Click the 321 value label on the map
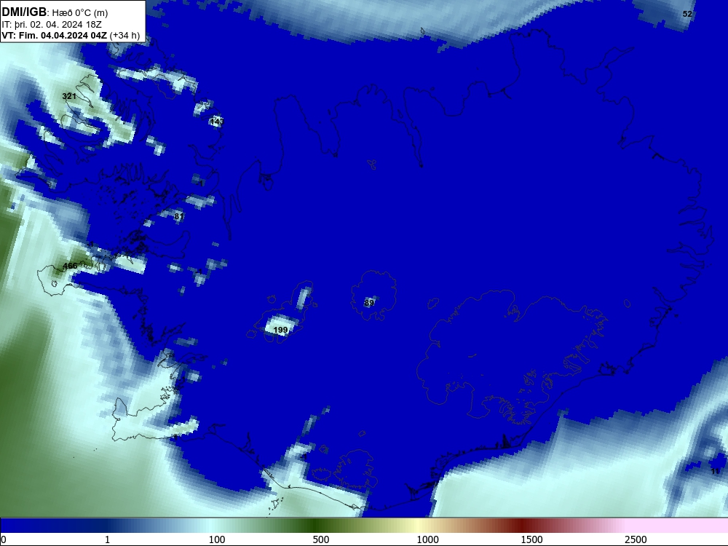The width and height of the screenshot is (728, 546). (x=69, y=96)
